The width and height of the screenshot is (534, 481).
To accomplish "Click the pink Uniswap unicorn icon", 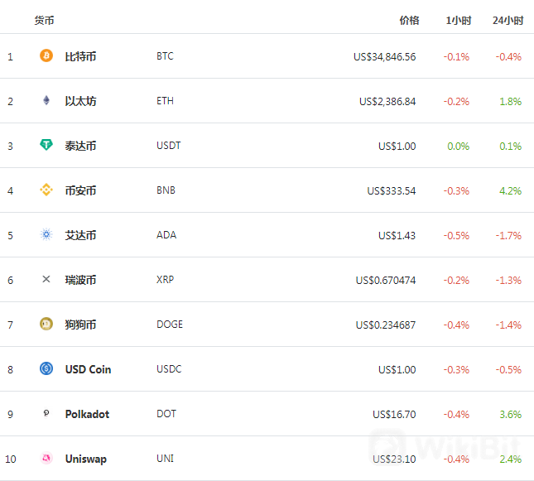I will 46,458.
